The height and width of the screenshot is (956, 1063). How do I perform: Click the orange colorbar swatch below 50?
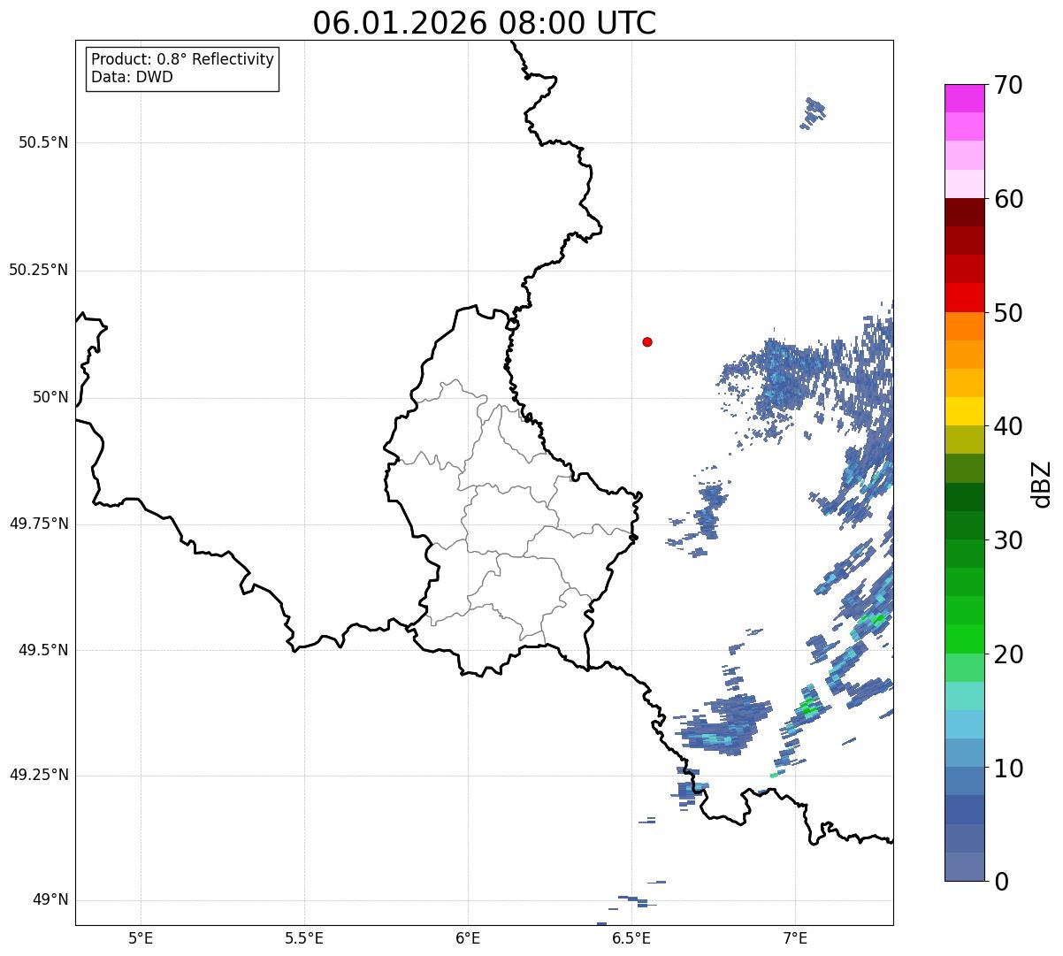click(964, 325)
